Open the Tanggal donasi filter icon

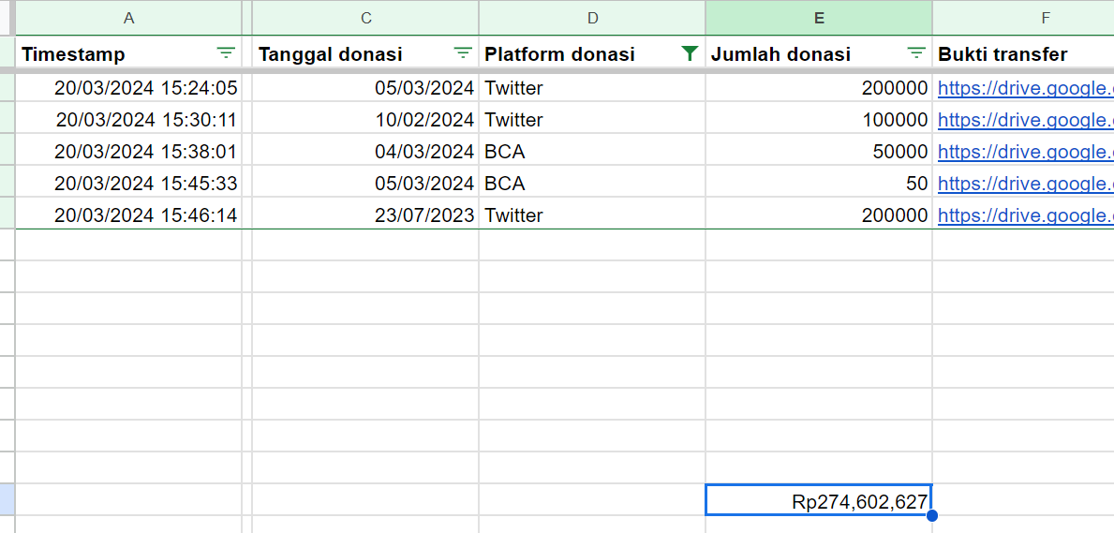(463, 52)
